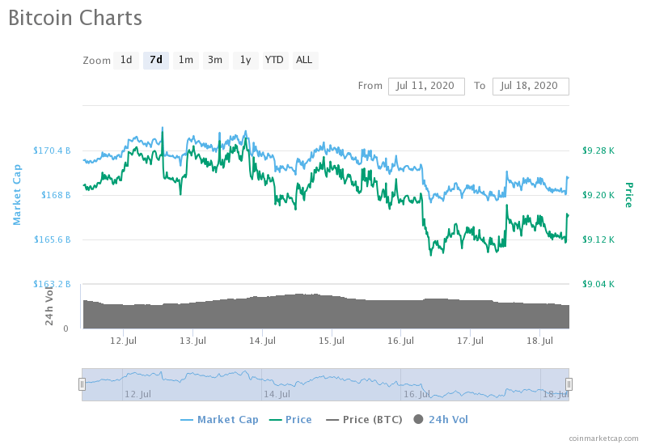Toggle 24h Vol series in legend
647x445 pixels.
[441, 420]
